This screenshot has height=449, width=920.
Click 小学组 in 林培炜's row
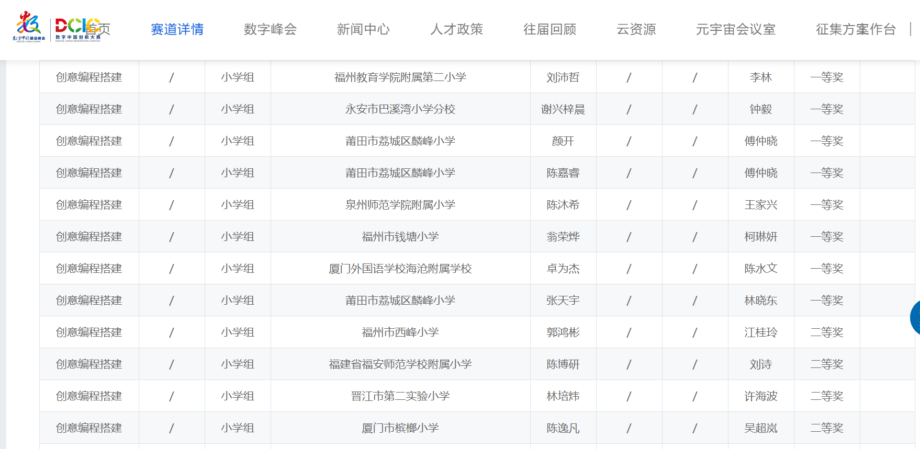[x=238, y=396]
